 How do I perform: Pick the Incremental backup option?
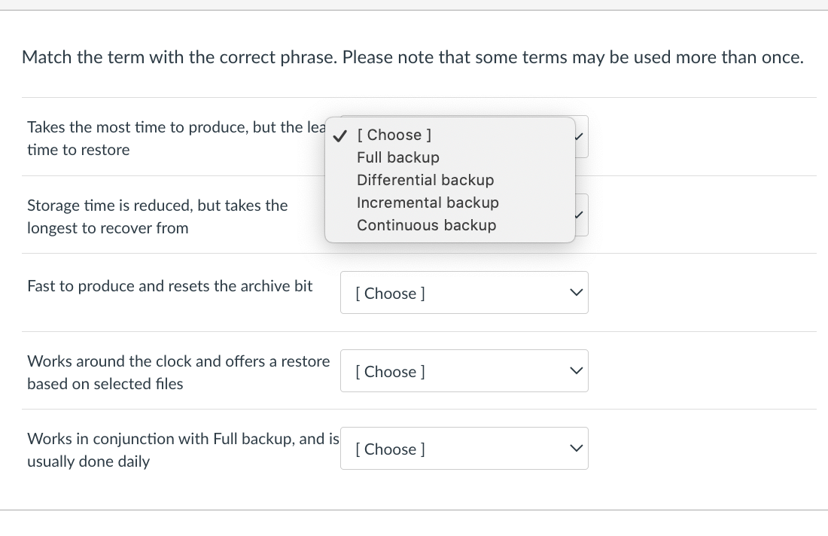pyautogui.click(x=428, y=203)
